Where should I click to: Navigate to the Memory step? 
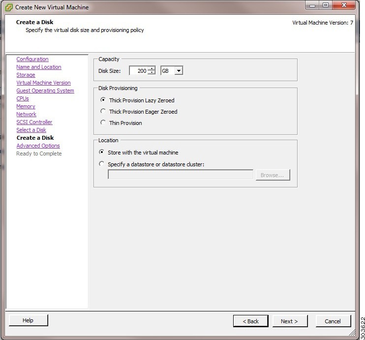tap(26, 106)
